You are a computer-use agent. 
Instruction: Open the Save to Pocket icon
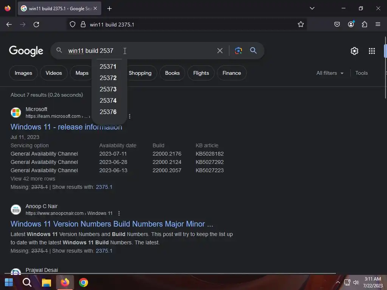pos(337,24)
